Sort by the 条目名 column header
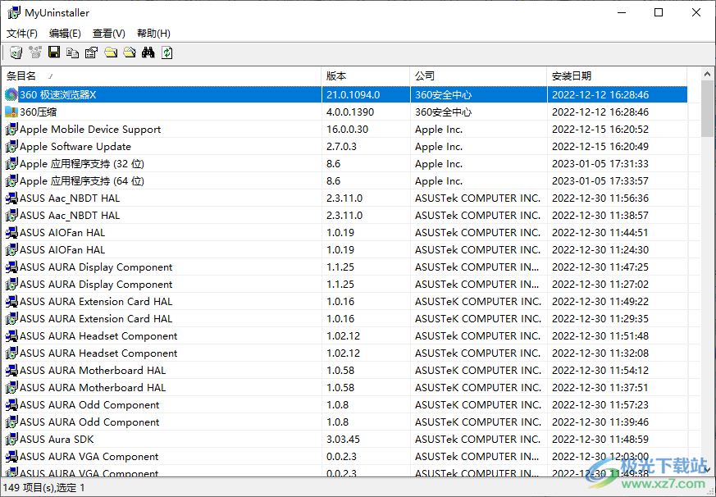Screen dimensions: 716x497 click(162, 75)
